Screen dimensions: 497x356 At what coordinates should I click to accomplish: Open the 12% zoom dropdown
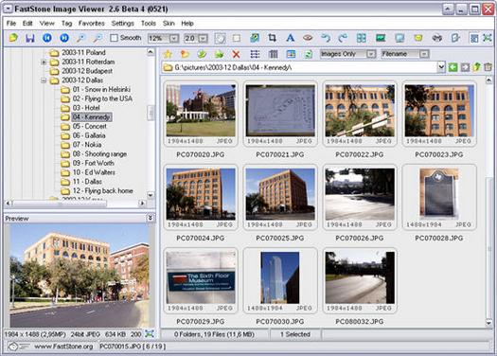click(174, 39)
